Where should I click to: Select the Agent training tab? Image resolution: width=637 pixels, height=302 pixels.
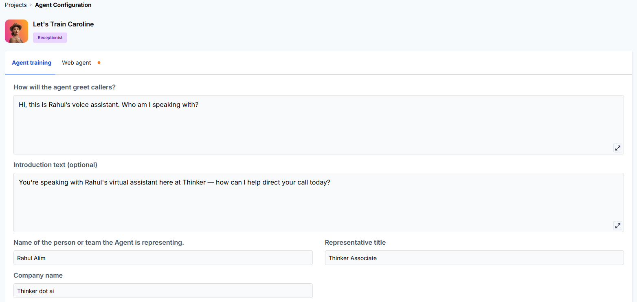(32, 63)
